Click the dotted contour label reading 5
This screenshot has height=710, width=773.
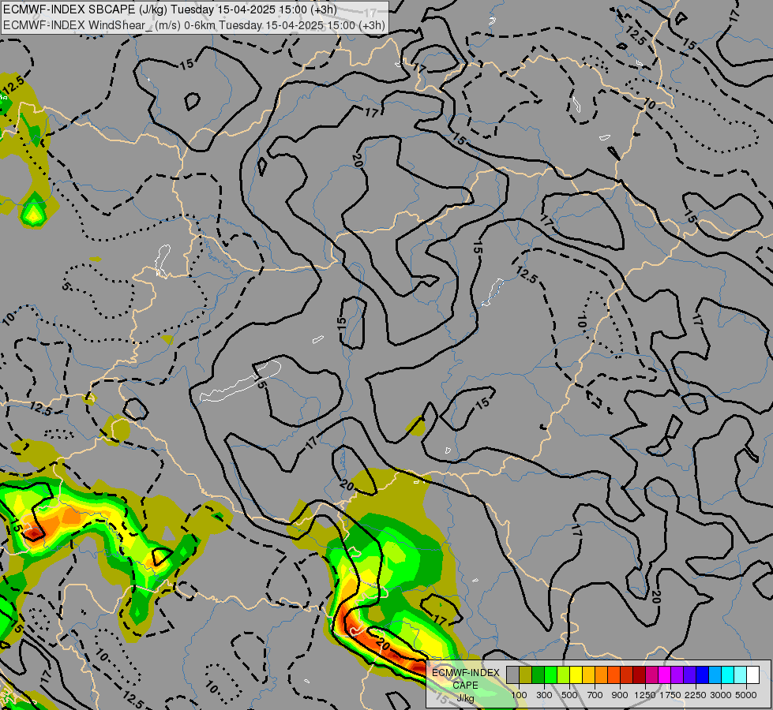tap(66, 286)
